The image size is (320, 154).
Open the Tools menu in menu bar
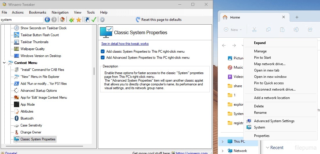tap(91, 12)
